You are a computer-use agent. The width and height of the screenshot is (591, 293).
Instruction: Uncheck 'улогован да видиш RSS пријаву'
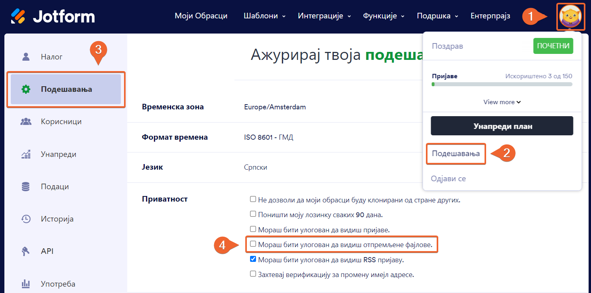[253, 259]
